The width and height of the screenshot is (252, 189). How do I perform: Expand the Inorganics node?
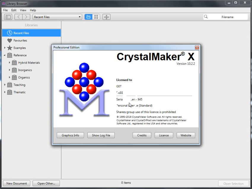tap(9, 70)
